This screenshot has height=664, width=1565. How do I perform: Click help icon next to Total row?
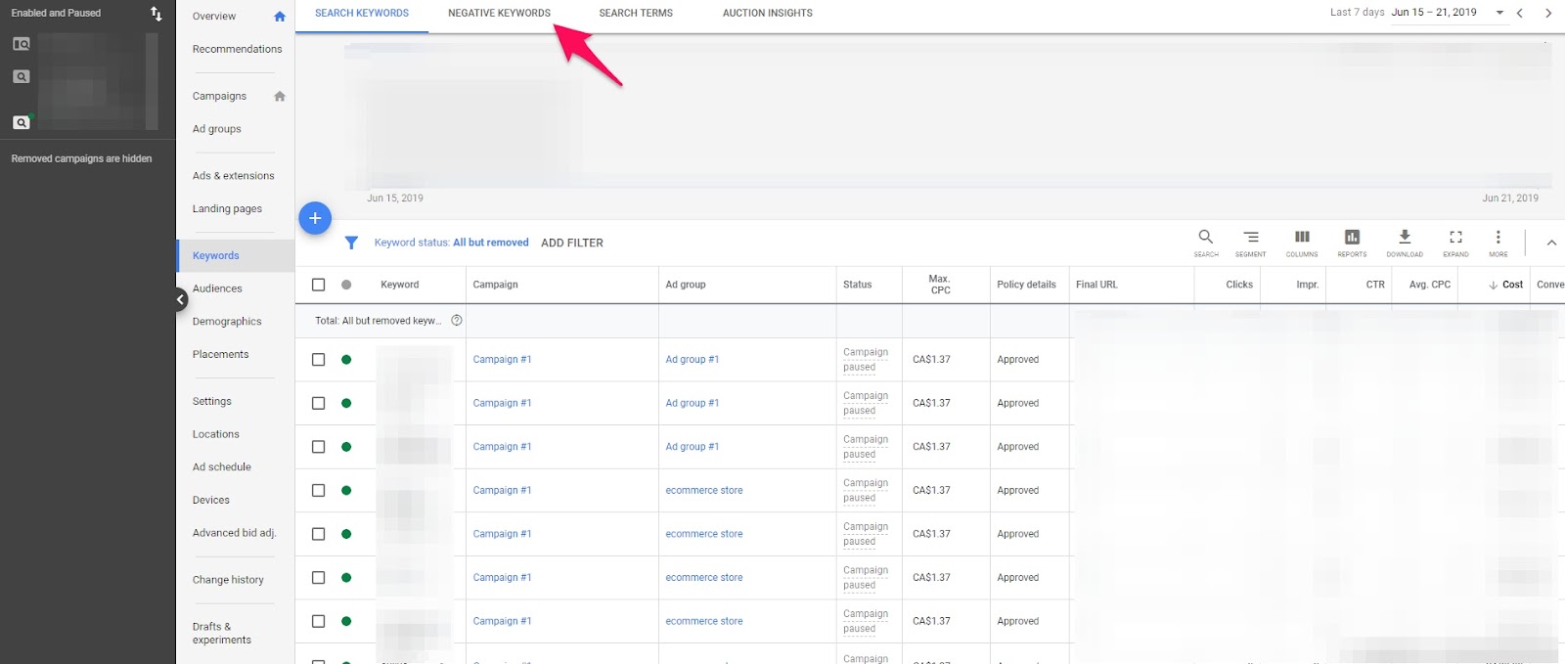point(457,321)
